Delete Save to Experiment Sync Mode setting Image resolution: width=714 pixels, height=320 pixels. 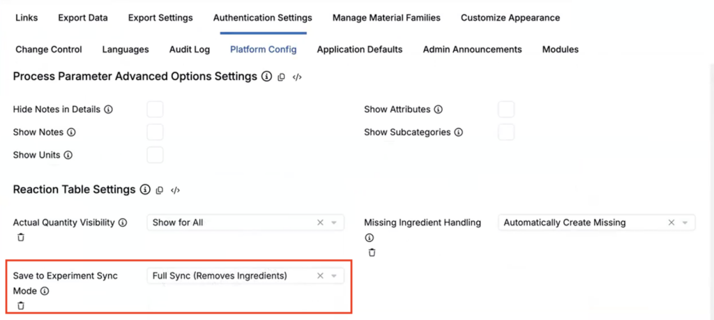point(21,305)
